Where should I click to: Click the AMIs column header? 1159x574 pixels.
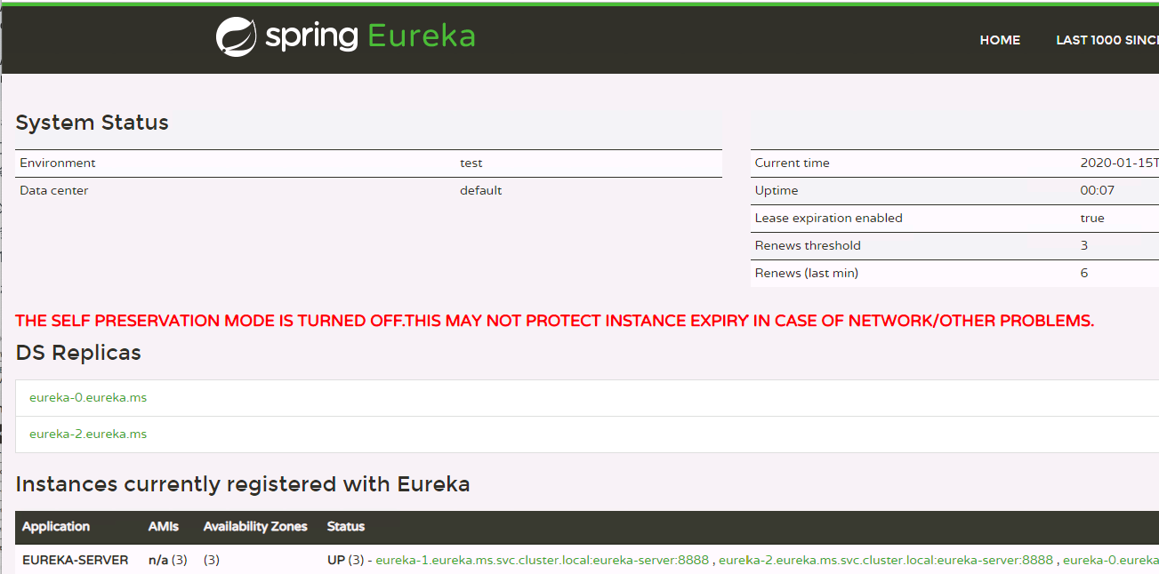(x=164, y=527)
